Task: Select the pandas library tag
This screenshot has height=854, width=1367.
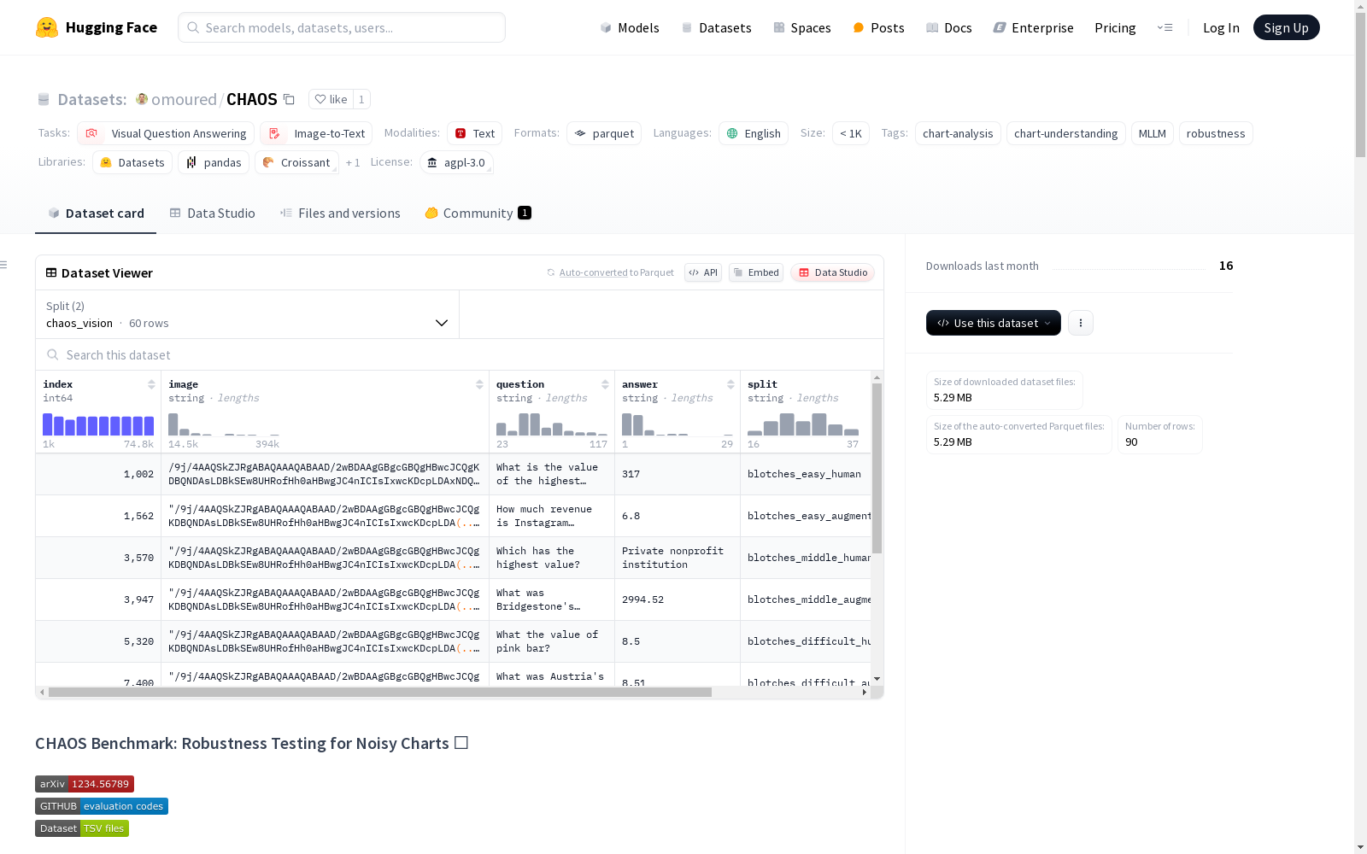Action: coord(214,162)
